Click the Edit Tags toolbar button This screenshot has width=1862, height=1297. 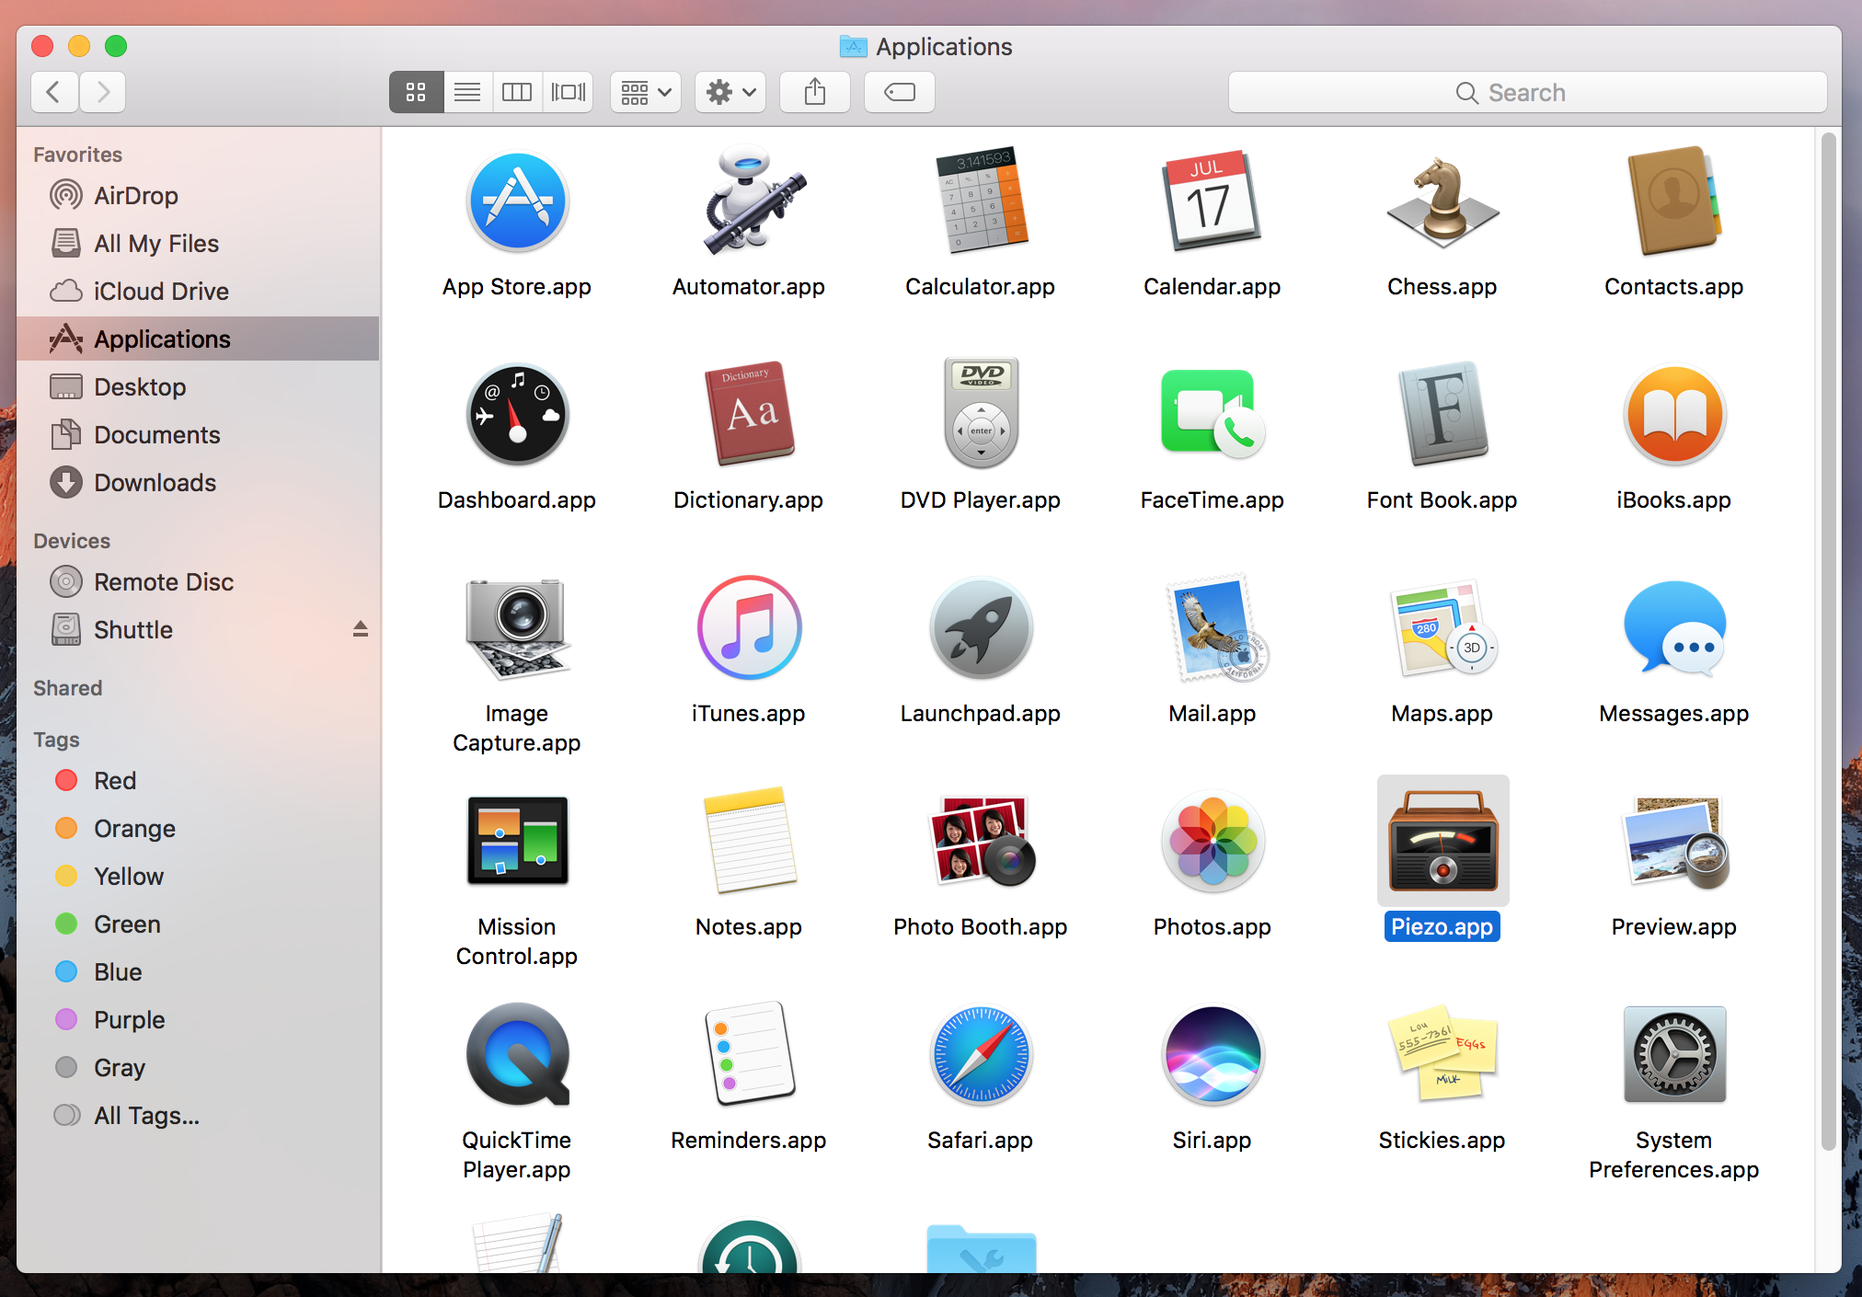900,92
